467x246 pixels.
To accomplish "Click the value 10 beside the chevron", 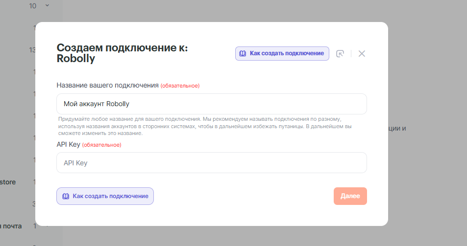I will coord(33,6).
